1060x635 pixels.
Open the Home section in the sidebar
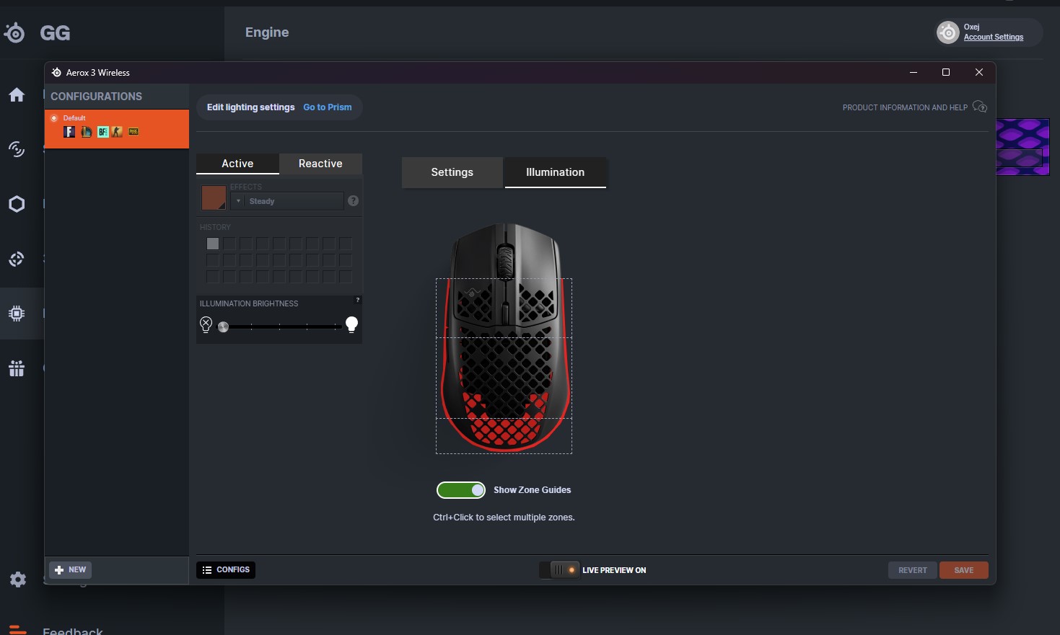coord(17,95)
